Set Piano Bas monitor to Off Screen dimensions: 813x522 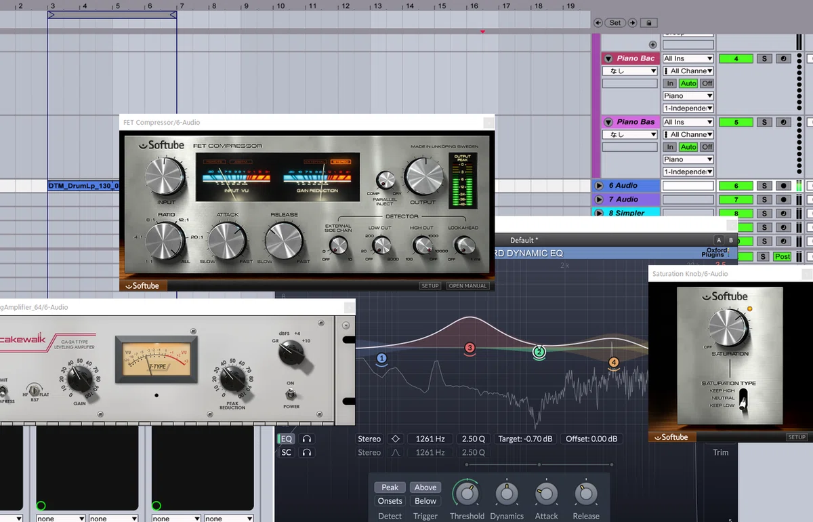pyautogui.click(x=707, y=147)
